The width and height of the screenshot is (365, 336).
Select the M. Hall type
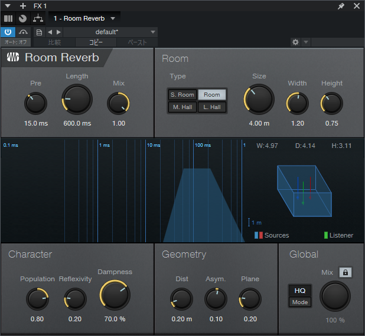point(182,107)
